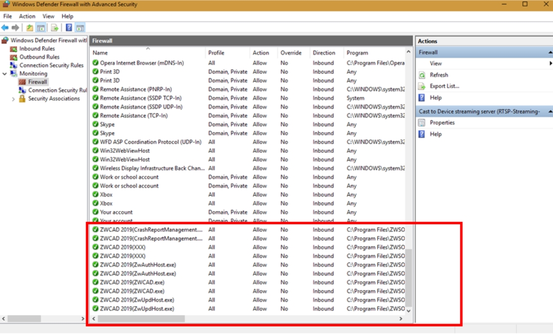
Task: Toggle the Action pane using the toolbar icon
Action: coord(80,27)
